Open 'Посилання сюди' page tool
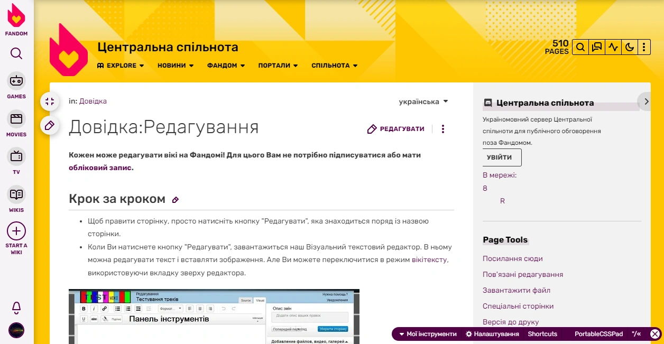The image size is (664, 344). click(513, 258)
